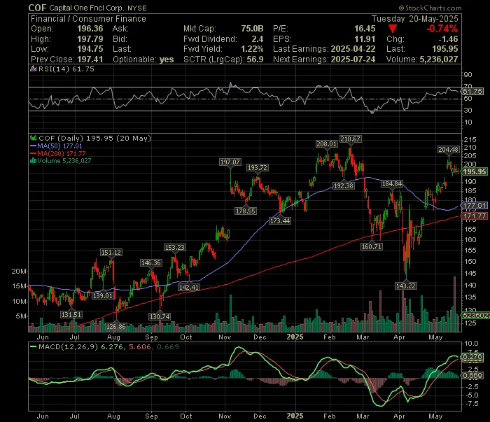
Task: Click the Next Earnings date 2025-07-24
Action: click(x=353, y=59)
